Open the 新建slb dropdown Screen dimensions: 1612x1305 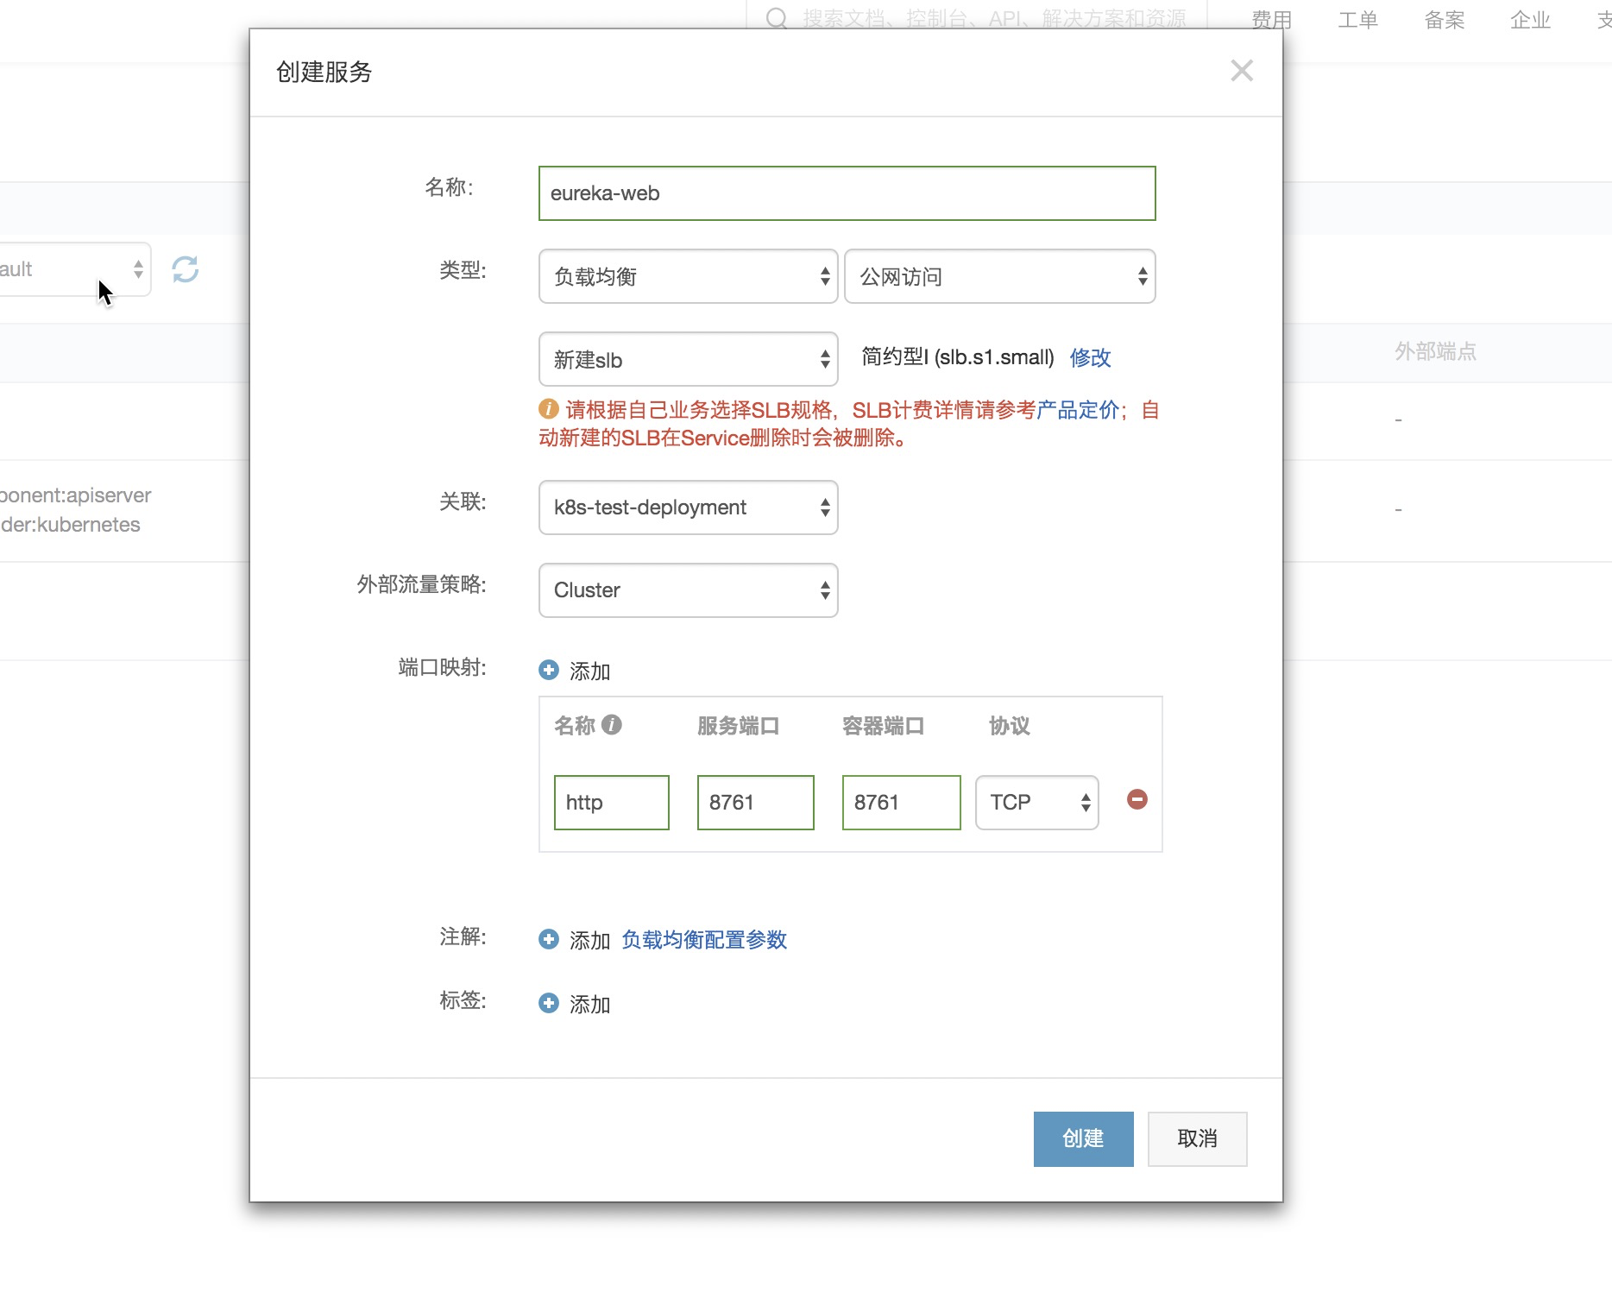click(x=689, y=359)
